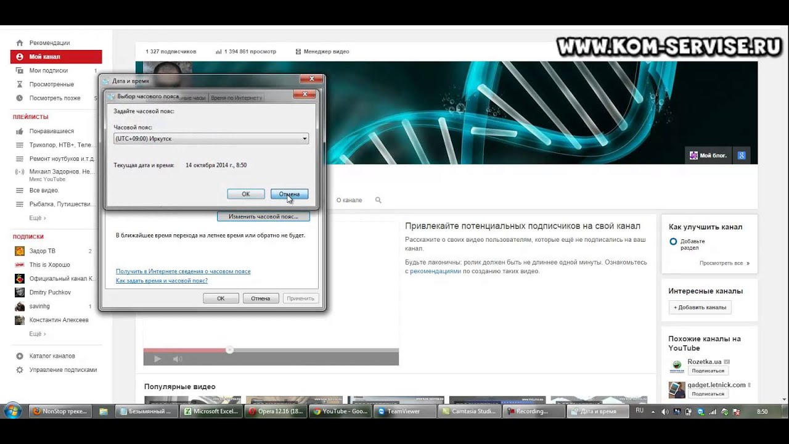Click the This is Хорошо channel avatar
789x444 pixels.
click(19, 265)
